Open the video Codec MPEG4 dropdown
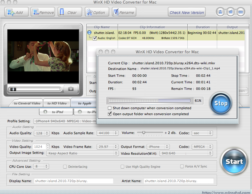252x194 pixels. click(x=202, y=147)
